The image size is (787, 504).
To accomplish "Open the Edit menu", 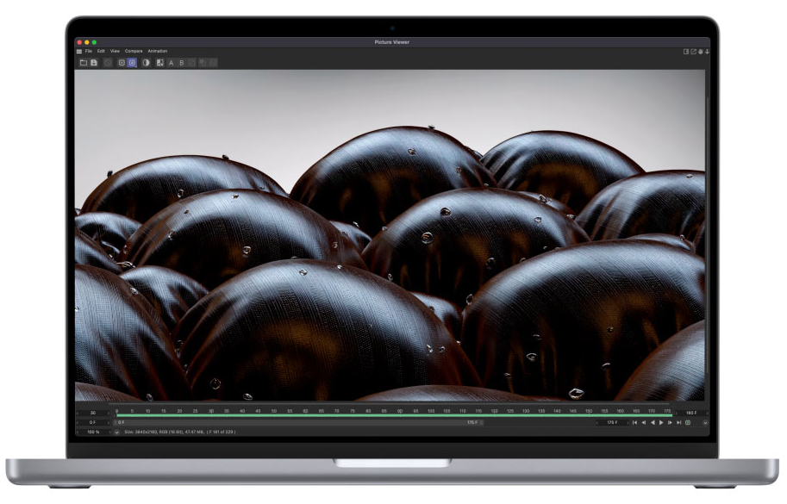I will tap(101, 51).
